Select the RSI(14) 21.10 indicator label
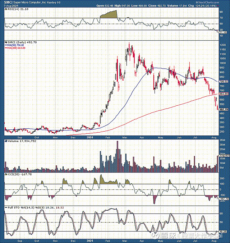This screenshot has height=243, width=230. 18,9
